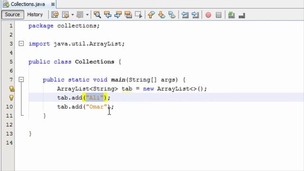The image size is (304, 171).
Task: Jump to Next Bookmark icon
Action: pyautogui.click(x=161, y=15)
